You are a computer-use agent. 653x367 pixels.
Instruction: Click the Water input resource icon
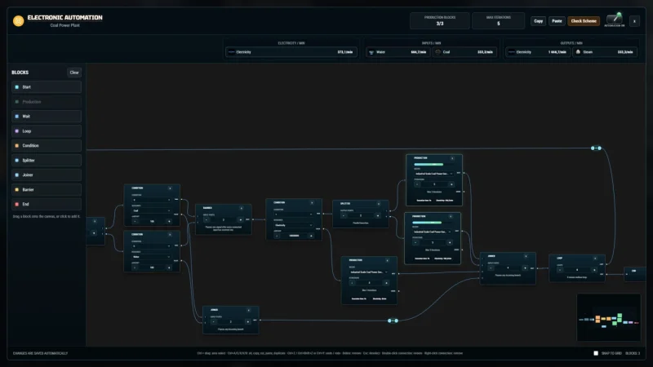click(x=371, y=52)
